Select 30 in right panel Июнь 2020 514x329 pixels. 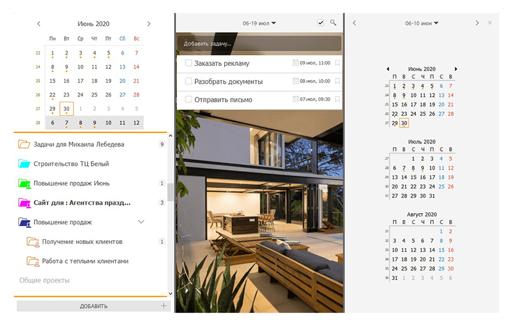(404, 123)
